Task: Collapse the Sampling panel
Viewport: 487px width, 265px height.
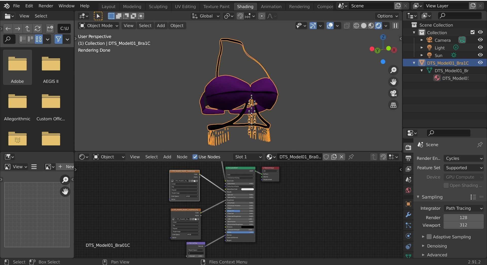Action: (418, 197)
